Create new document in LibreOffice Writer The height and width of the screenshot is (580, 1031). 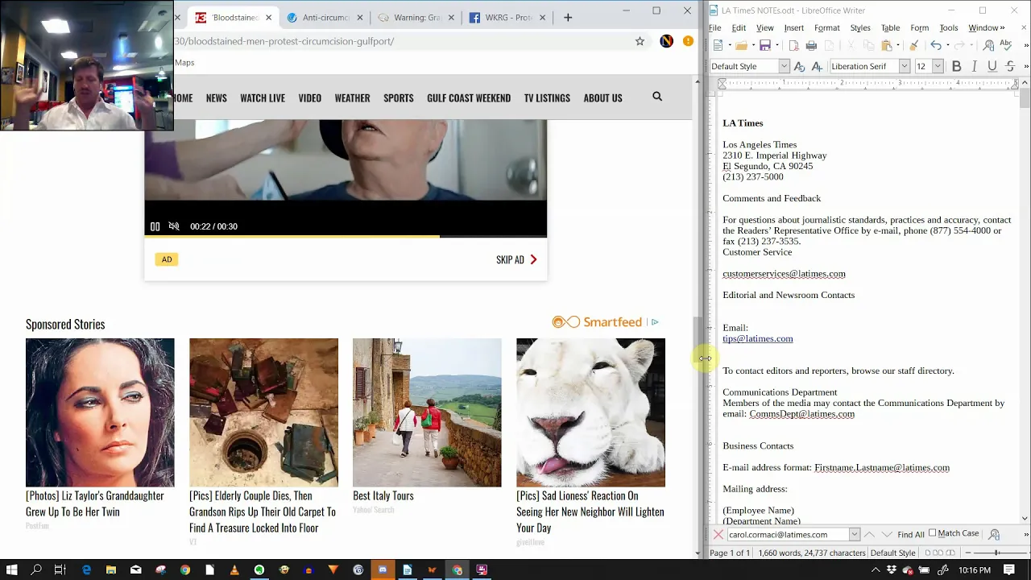point(718,46)
